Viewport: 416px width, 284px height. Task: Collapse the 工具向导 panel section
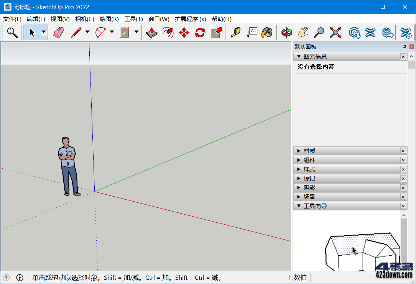[x=299, y=206]
